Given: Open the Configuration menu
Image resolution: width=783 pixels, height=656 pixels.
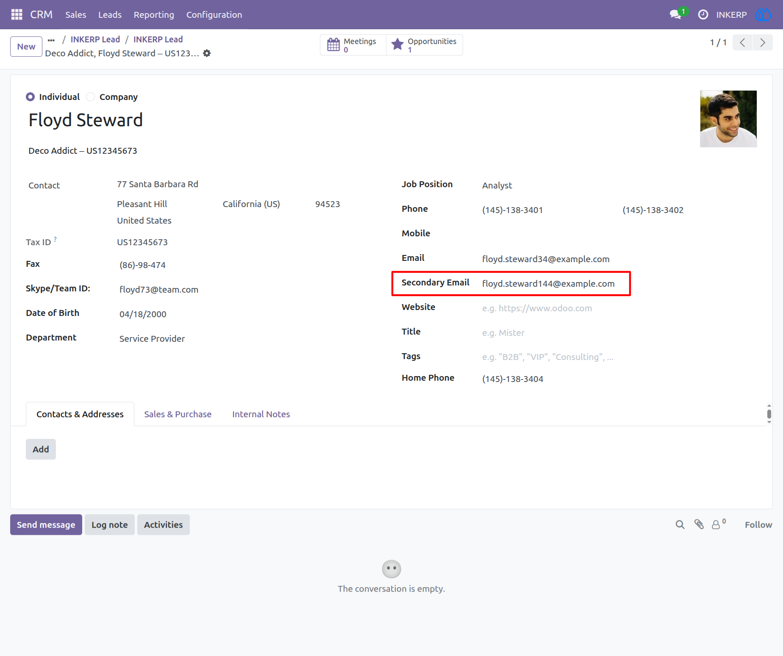Looking at the screenshot, I should click(214, 14).
